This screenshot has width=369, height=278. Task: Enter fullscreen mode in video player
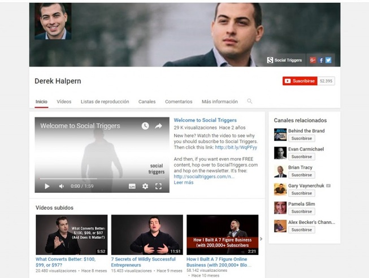point(158,187)
